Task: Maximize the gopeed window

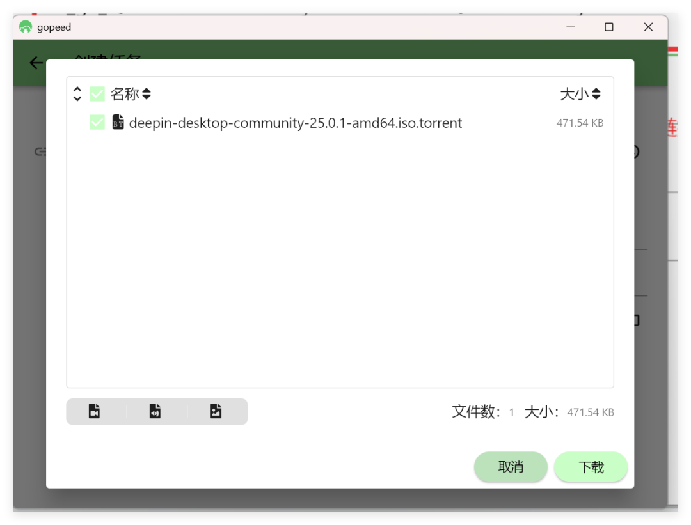Action: coord(609,27)
